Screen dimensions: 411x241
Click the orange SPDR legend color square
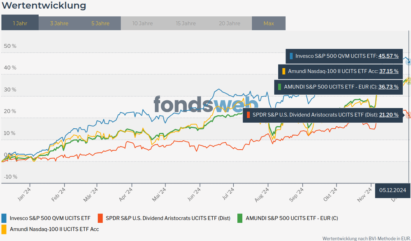[x=100, y=218]
